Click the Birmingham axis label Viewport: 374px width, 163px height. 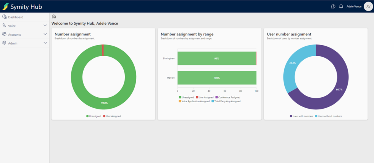click(x=169, y=58)
